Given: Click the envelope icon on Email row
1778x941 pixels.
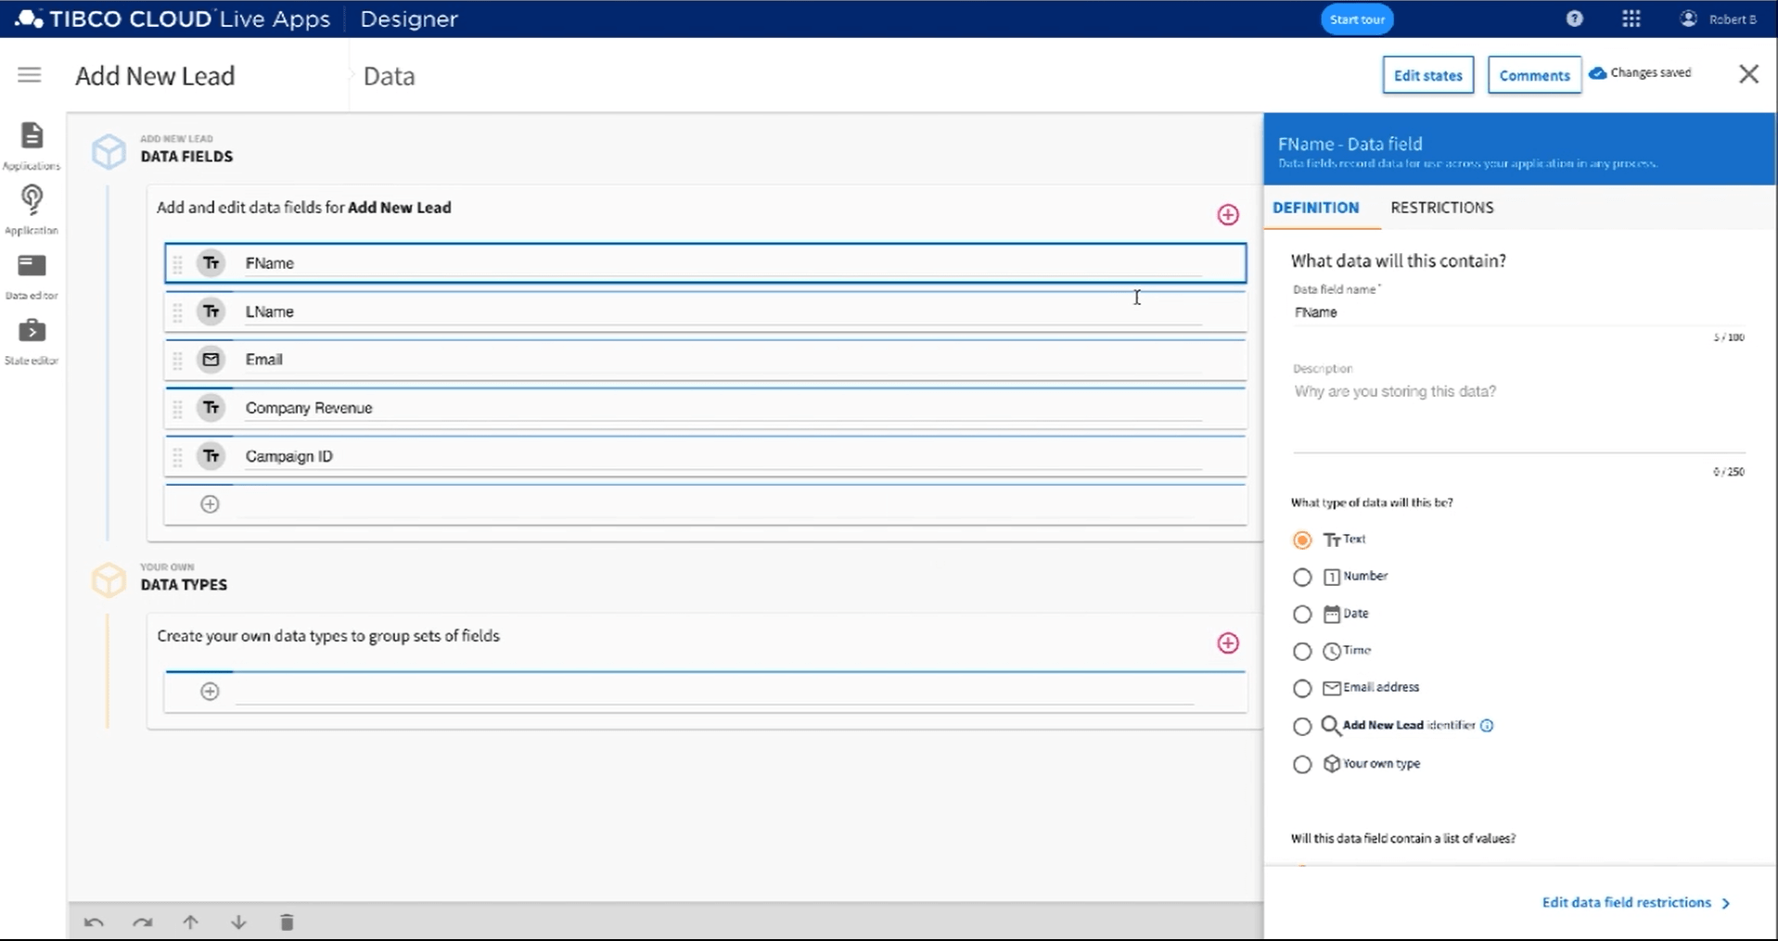Looking at the screenshot, I should [211, 360].
